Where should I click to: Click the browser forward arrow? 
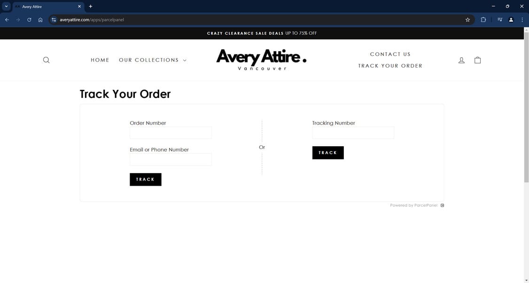[18, 20]
